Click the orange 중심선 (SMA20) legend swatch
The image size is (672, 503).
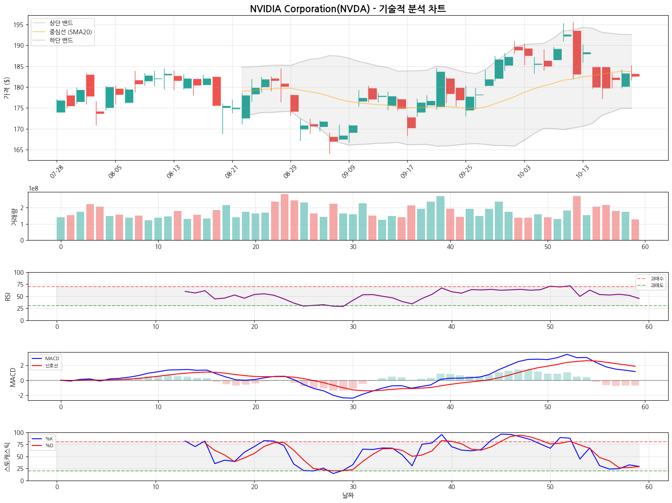coord(39,32)
